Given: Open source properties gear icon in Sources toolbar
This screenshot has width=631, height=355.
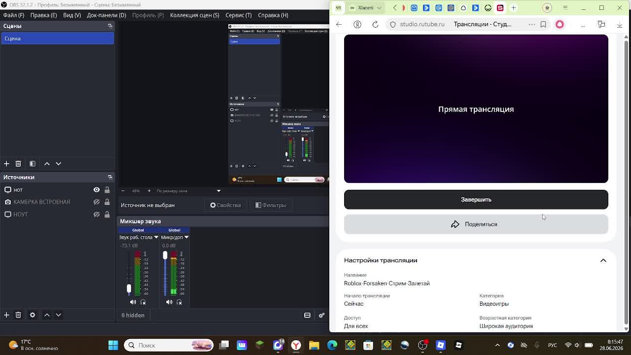Looking at the screenshot, I should point(33,315).
